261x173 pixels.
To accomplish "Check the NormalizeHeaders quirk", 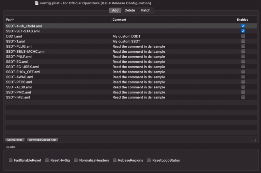I will pos(76,160).
